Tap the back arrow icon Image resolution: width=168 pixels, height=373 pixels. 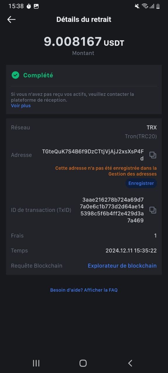click(11, 20)
